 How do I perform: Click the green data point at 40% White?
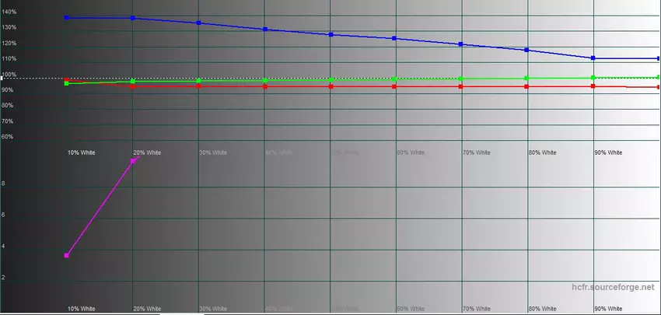pos(265,80)
